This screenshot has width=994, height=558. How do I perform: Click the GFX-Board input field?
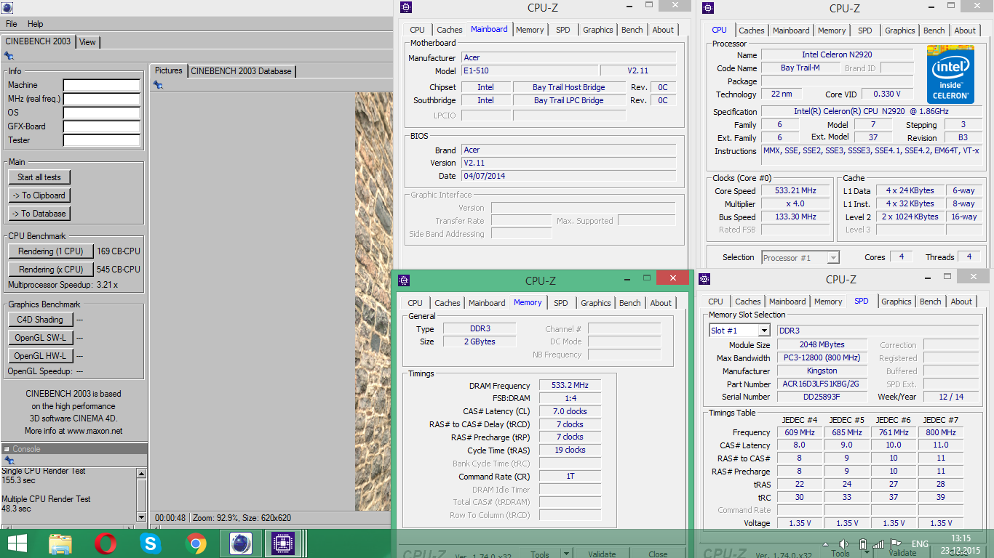(102, 126)
